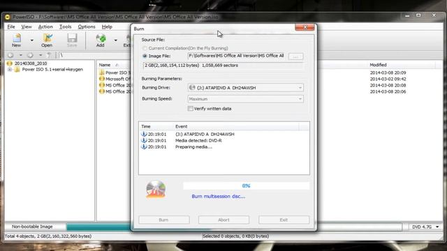Open the Tools menu
This screenshot has height=251, width=447.
tap(65, 26)
